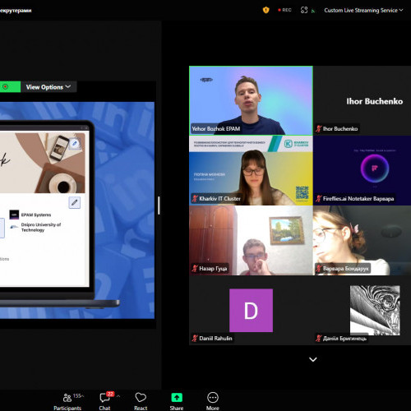Expand the View Options dropdown

[x=48, y=87]
